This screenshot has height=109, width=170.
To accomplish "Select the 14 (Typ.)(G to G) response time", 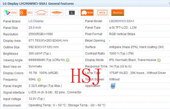I will (120, 66).
